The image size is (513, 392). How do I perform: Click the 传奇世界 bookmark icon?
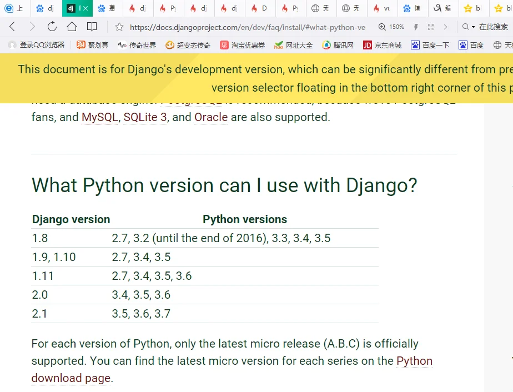[122, 45]
